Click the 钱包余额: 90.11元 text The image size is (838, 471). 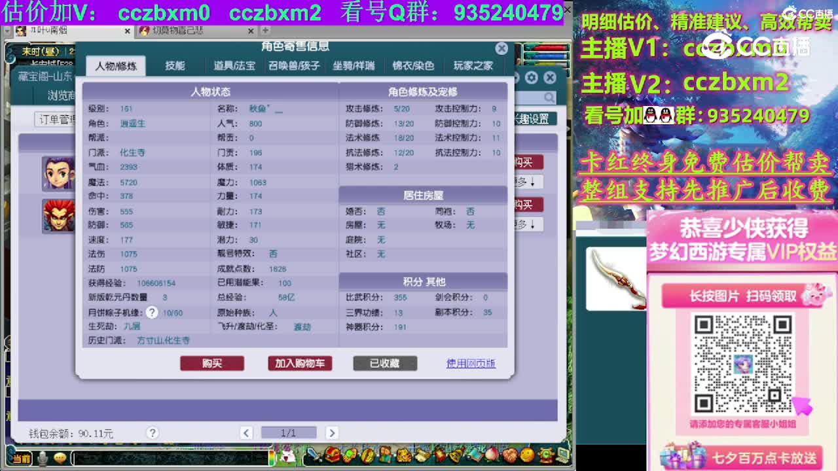pyautogui.click(x=71, y=434)
